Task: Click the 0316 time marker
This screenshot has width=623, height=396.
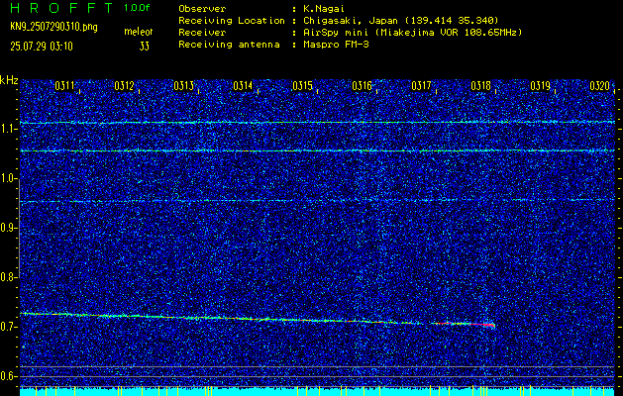Action: click(362, 86)
